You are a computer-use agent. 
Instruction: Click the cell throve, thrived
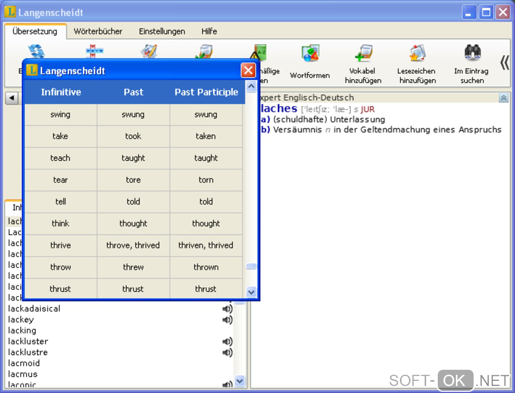(133, 245)
